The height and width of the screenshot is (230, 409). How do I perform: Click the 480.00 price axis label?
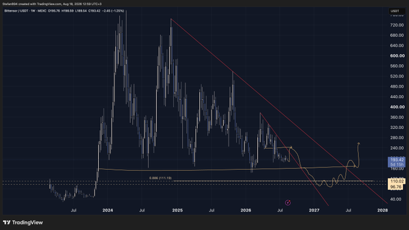click(397, 86)
